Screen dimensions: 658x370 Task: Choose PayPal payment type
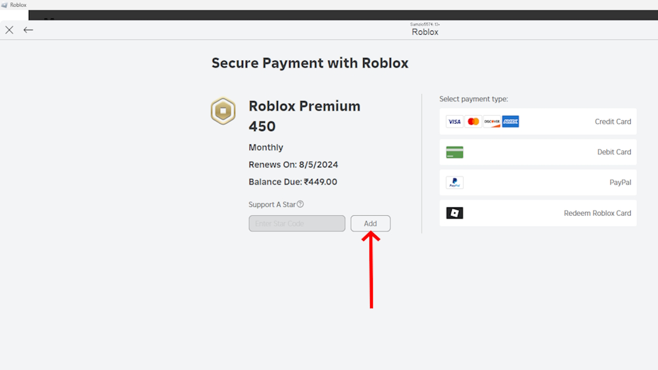coord(538,183)
